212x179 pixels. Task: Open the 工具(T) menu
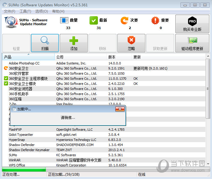tap(25, 11)
